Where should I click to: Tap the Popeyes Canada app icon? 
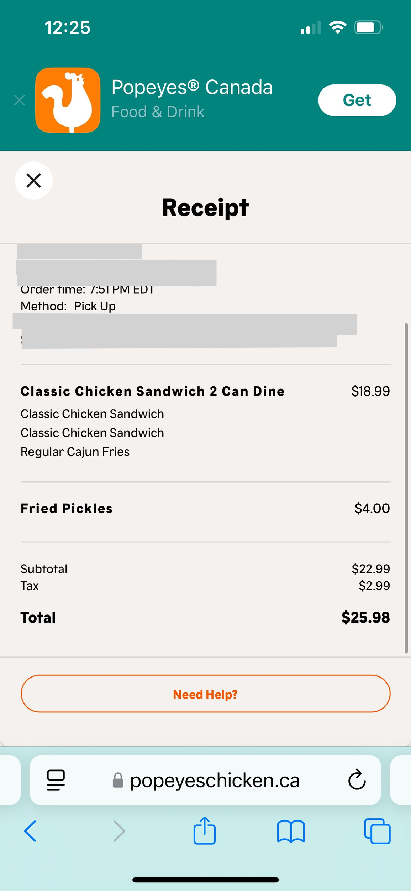(68, 100)
